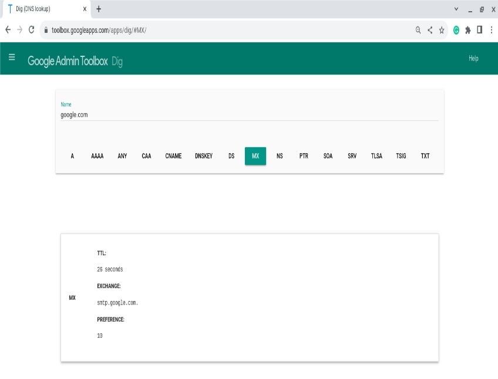This screenshot has width=498, height=379.
Task: Select the ANY record type
Action: [122, 156]
